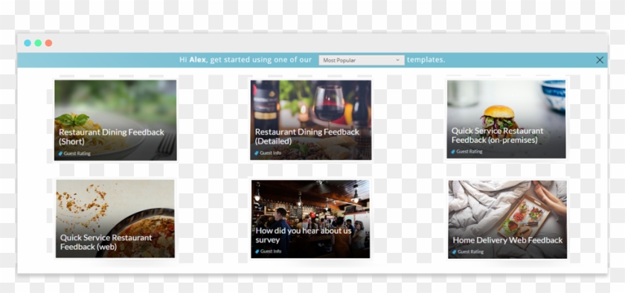Click Guest Rating text on Home Delivery card

click(471, 252)
